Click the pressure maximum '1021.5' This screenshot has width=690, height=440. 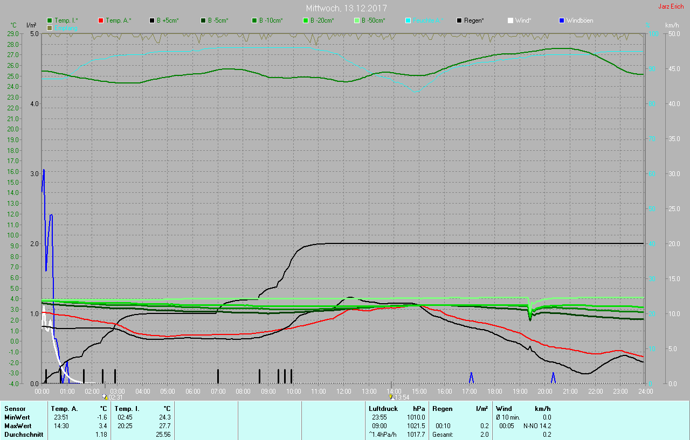click(x=416, y=426)
